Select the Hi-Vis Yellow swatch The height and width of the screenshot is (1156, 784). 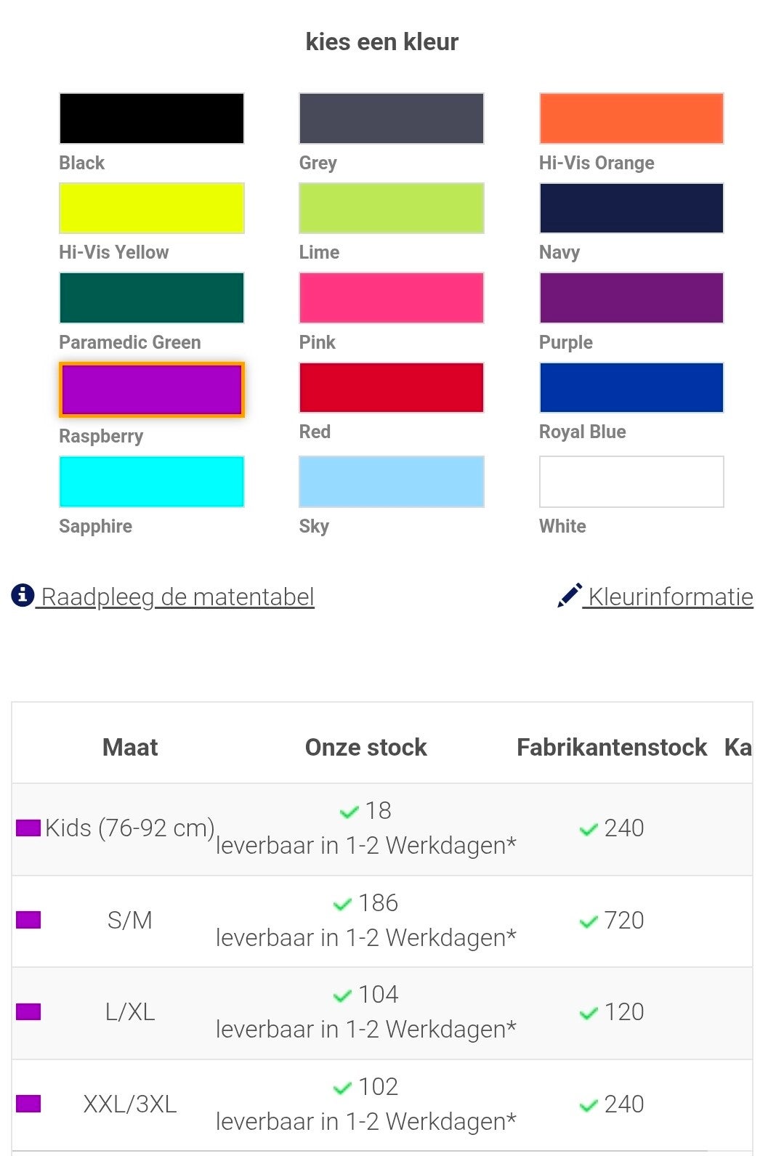coord(151,208)
